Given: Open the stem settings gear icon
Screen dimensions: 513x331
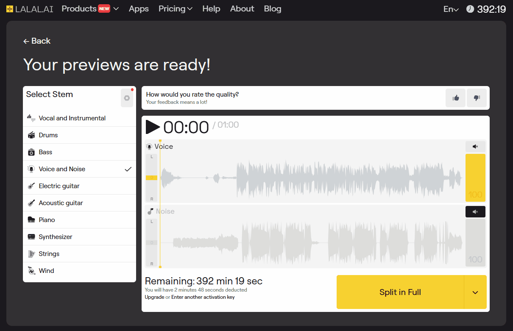Looking at the screenshot, I should coord(127,98).
